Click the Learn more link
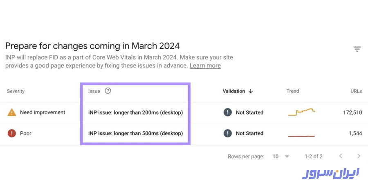Image resolution: width=368 pixels, height=184 pixels. [x=205, y=65]
